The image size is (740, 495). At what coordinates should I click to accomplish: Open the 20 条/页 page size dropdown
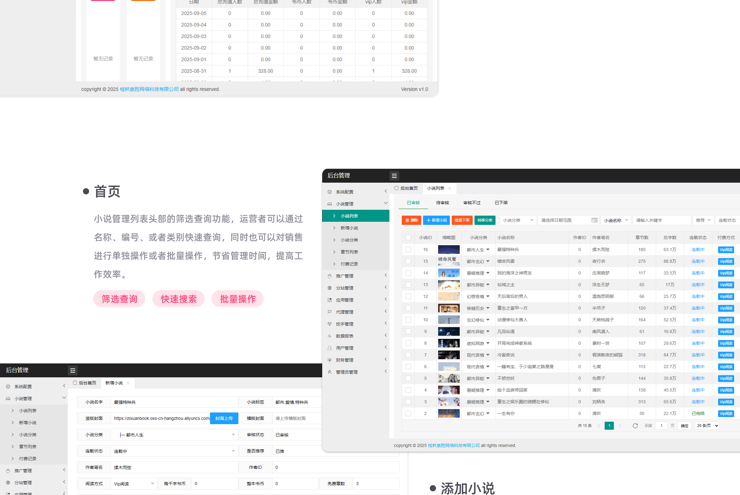[707, 426]
